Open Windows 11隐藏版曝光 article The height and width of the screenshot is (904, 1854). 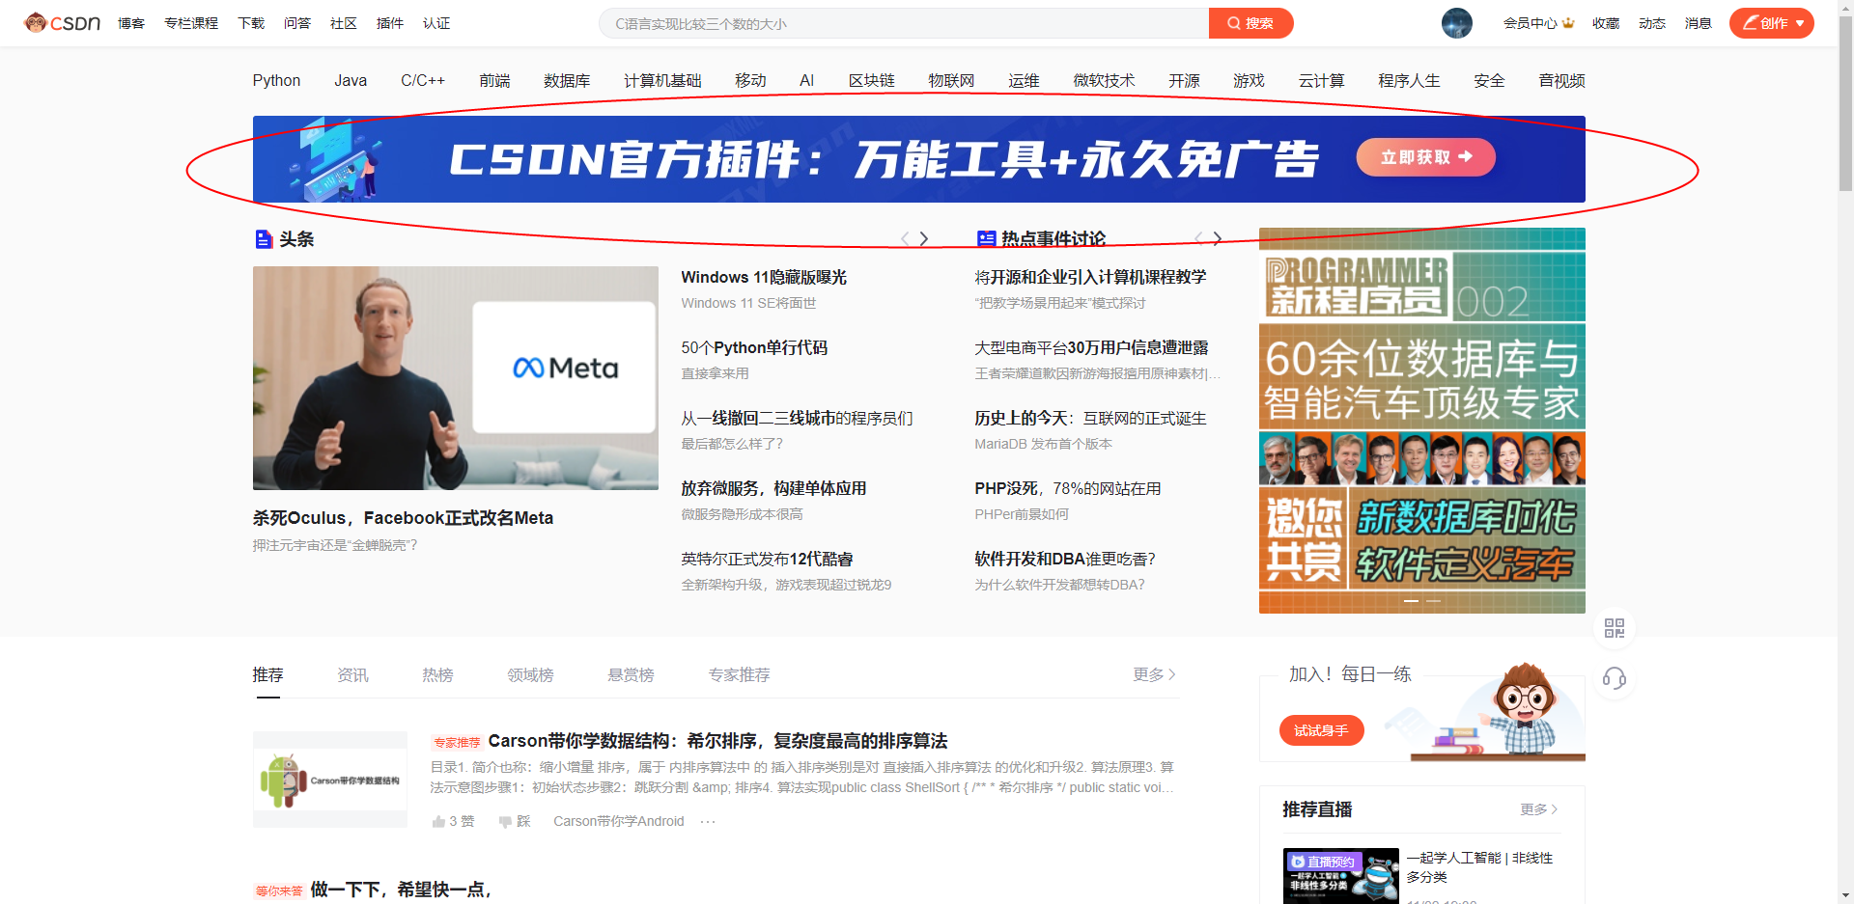(764, 278)
